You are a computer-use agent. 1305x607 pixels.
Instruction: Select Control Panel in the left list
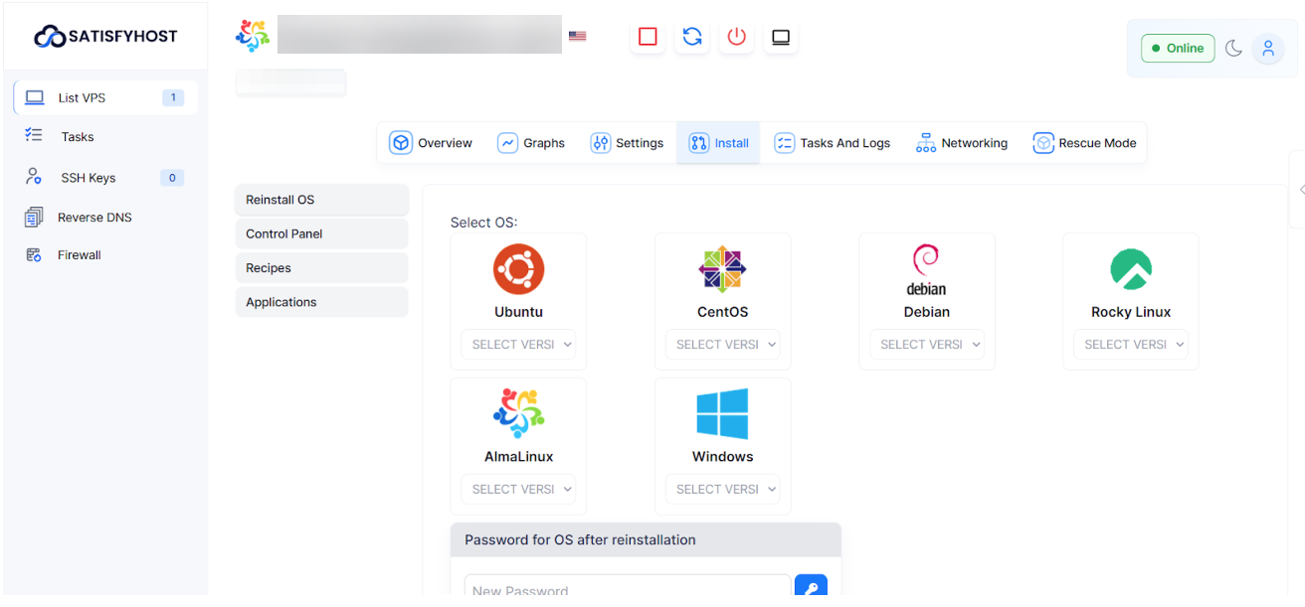(x=322, y=233)
